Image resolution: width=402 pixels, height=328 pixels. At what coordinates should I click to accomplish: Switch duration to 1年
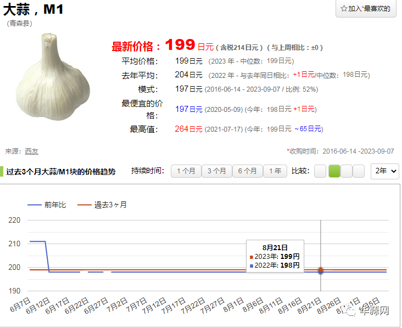[x=275, y=171]
